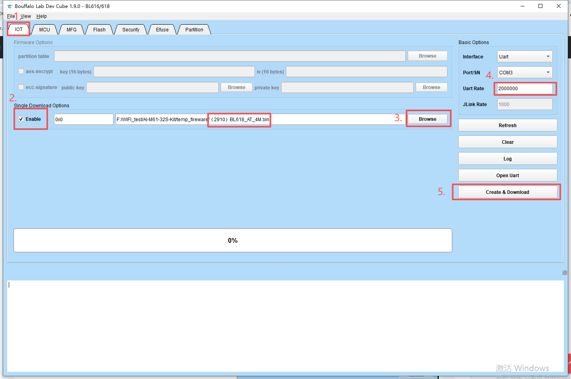
Task: Open the Flash tab
Action: (99, 30)
